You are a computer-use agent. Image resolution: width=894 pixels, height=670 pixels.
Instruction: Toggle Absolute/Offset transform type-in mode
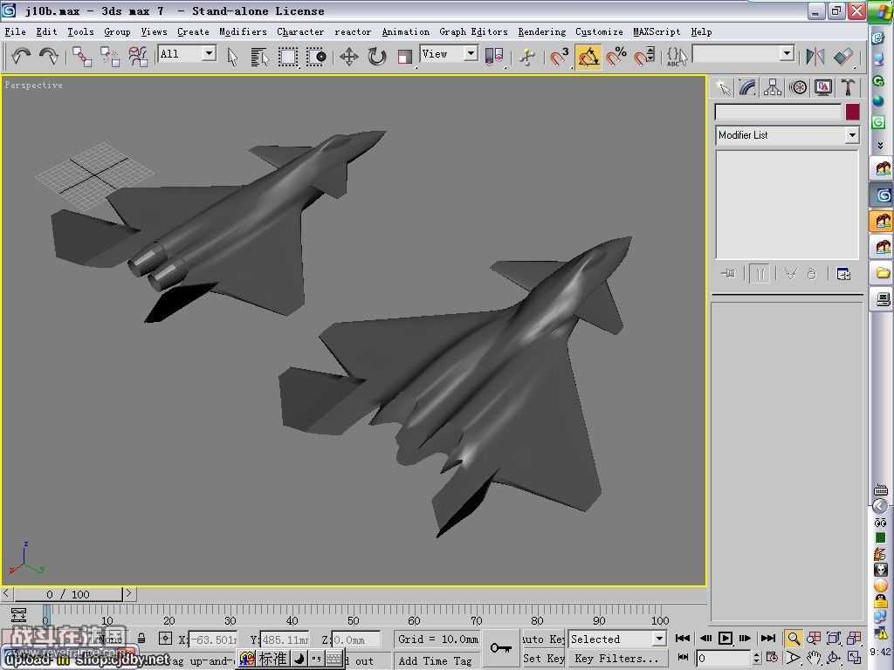[165, 639]
